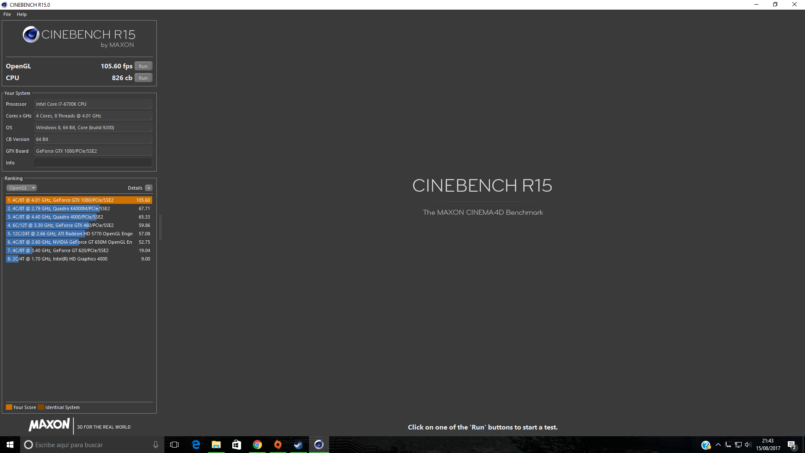The width and height of the screenshot is (805, 453).
Task: Open the File menu
Action: [x=7, y=14]
